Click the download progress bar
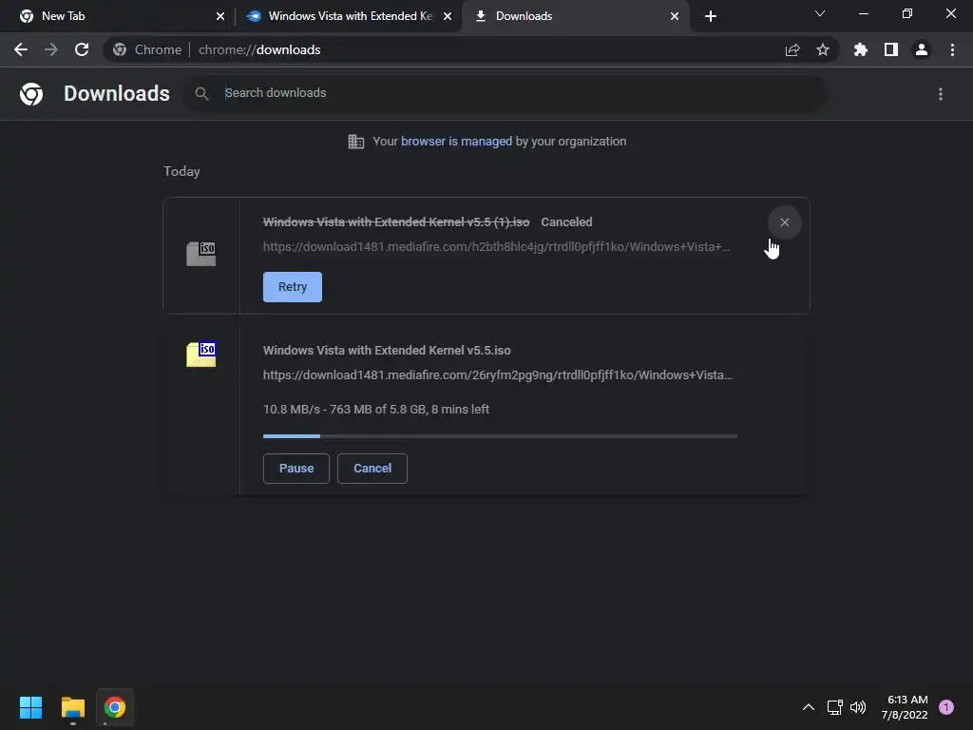This screenshot has height=730, width=973. pyautogui.click(x=500, y=436)
